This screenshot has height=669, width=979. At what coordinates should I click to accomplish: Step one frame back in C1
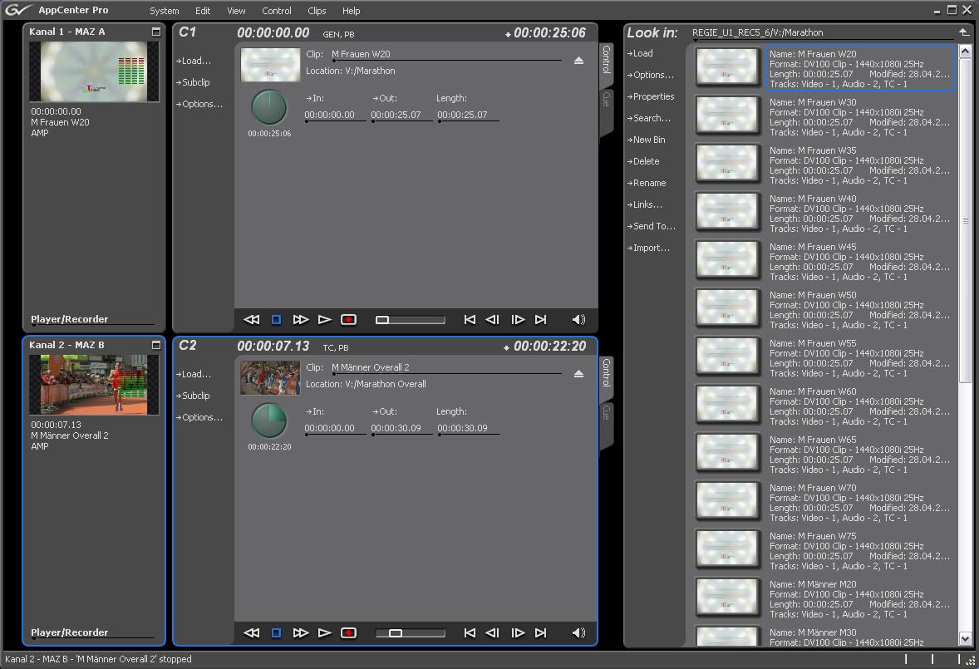coord(493,319)
